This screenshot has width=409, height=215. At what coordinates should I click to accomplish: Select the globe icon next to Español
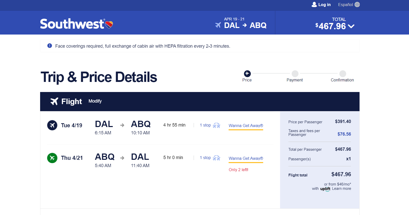click(357, 5)
